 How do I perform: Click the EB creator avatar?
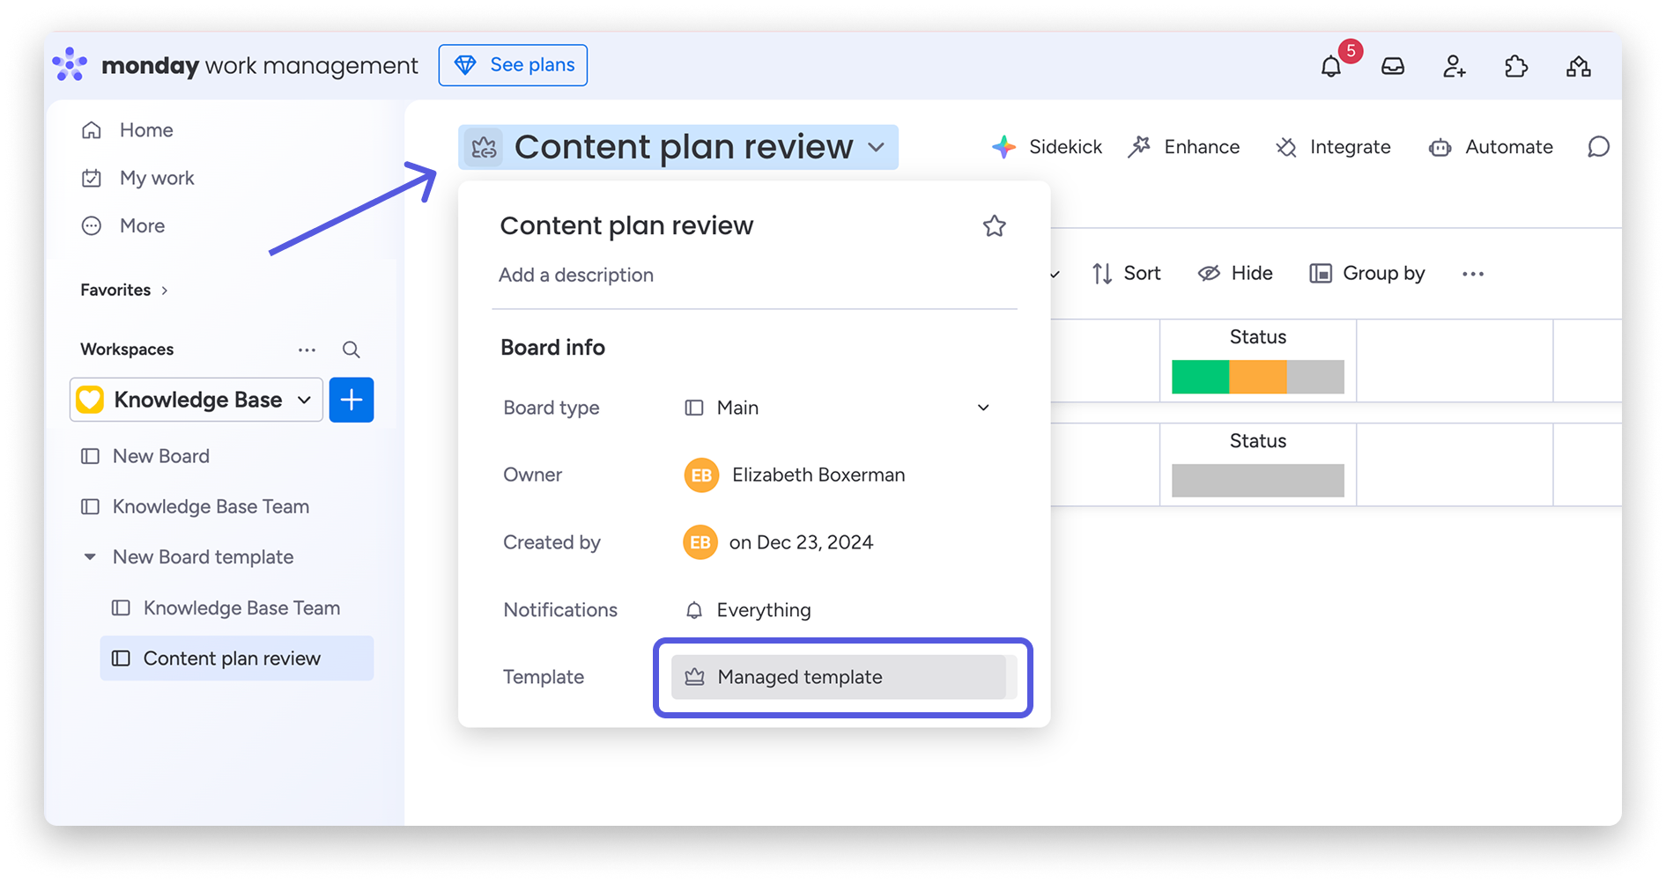click(700, 542)
